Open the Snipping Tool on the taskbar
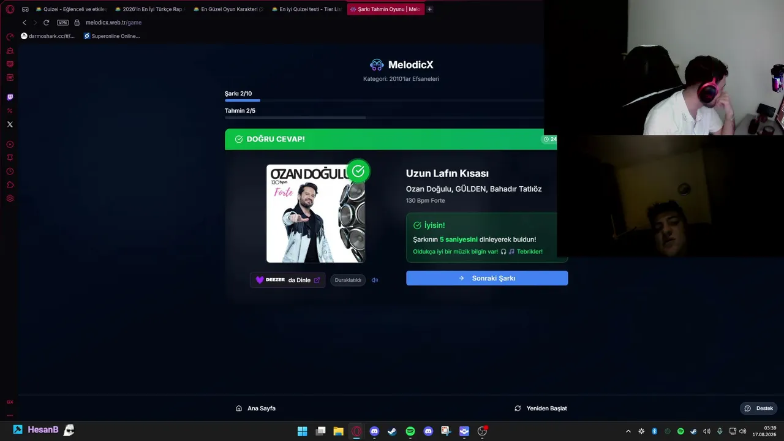 coord(446,431)
